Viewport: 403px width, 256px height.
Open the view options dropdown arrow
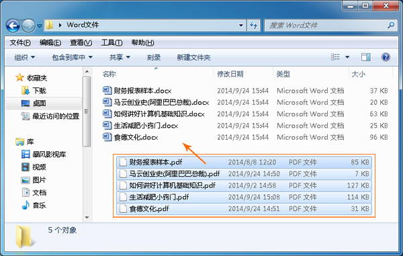click(x=347, y=57)
